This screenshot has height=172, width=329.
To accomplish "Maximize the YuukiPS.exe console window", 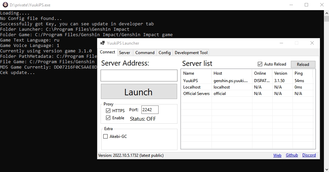I will (306, 5).
